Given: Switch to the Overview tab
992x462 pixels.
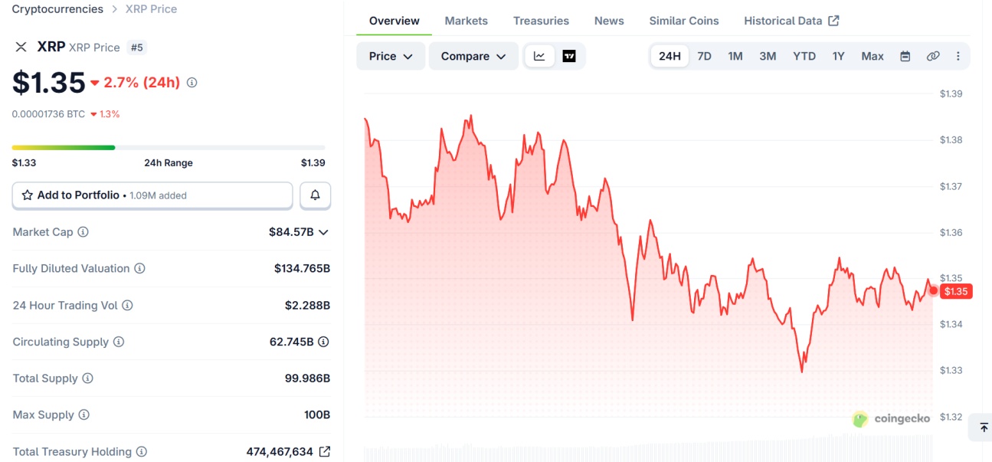Looking at the screenshot, I should 394,21.
